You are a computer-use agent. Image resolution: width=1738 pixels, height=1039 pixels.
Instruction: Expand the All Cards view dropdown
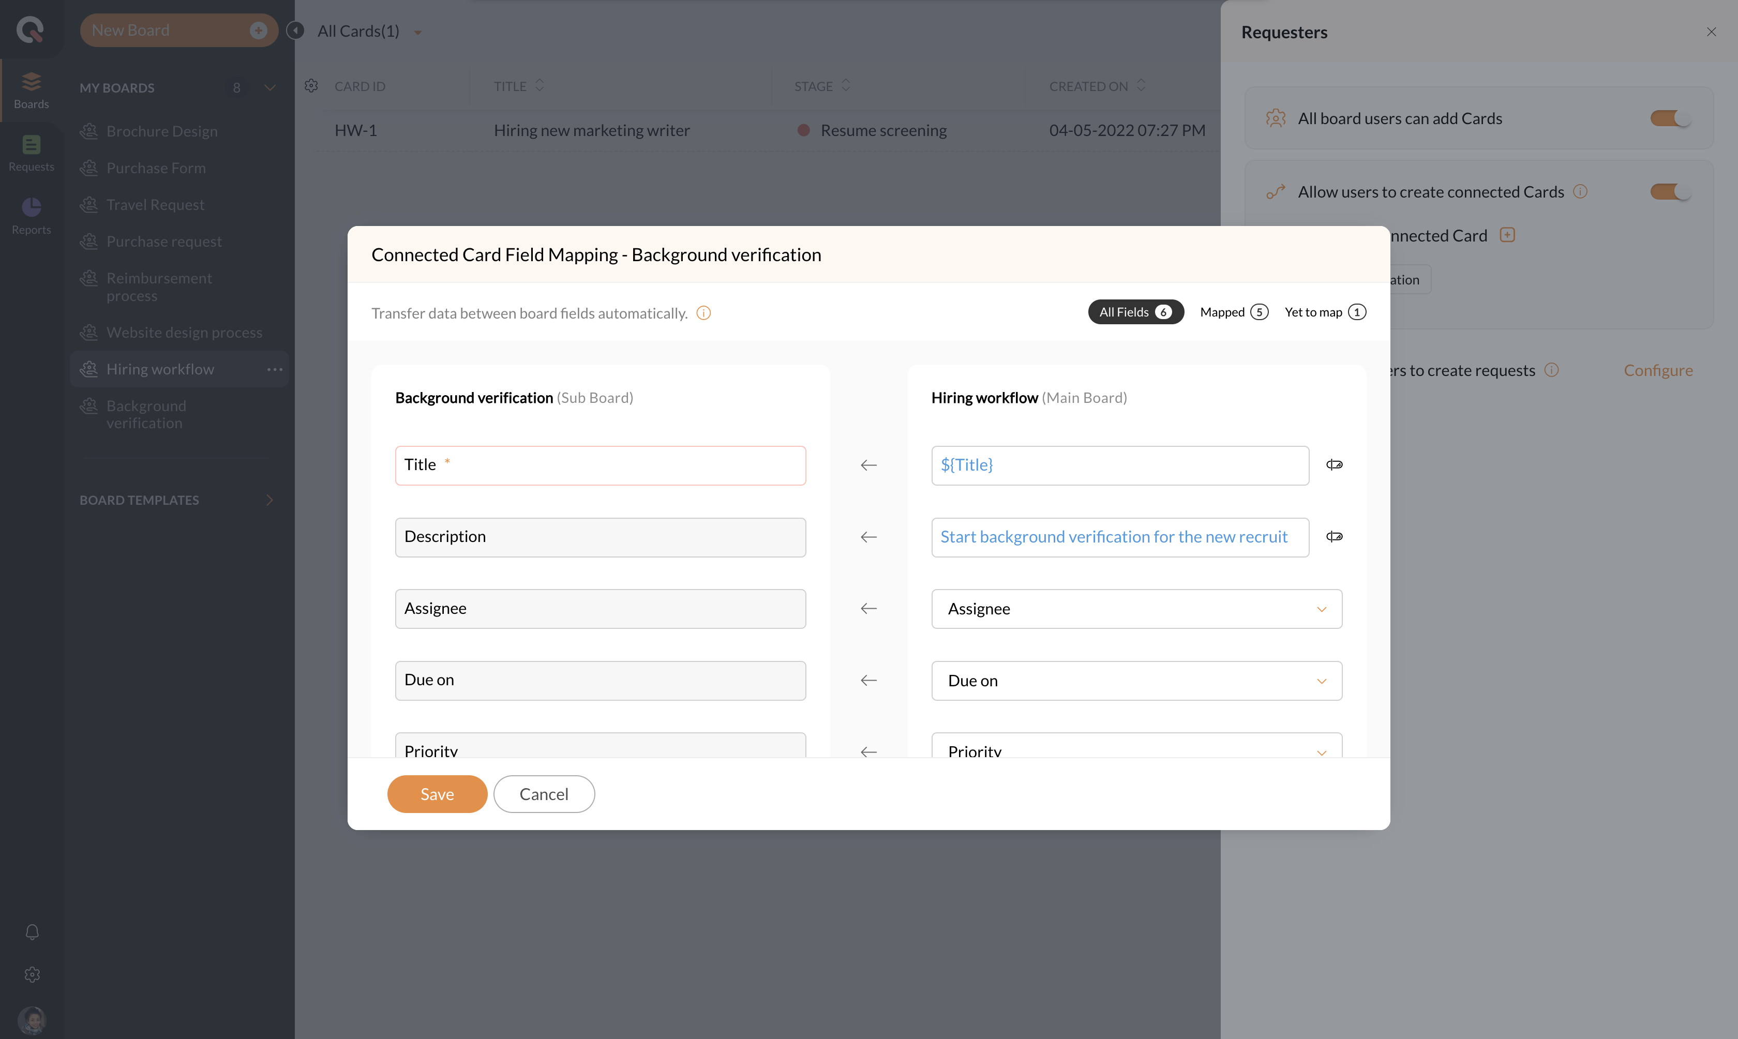tap(418, 32)
